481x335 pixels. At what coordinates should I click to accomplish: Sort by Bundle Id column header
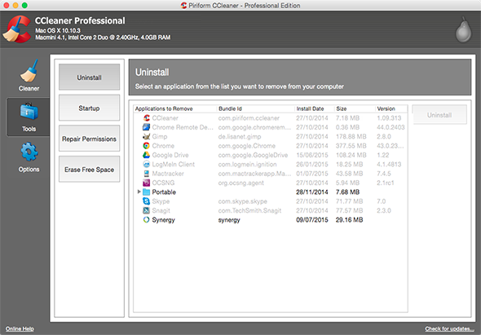255,108
